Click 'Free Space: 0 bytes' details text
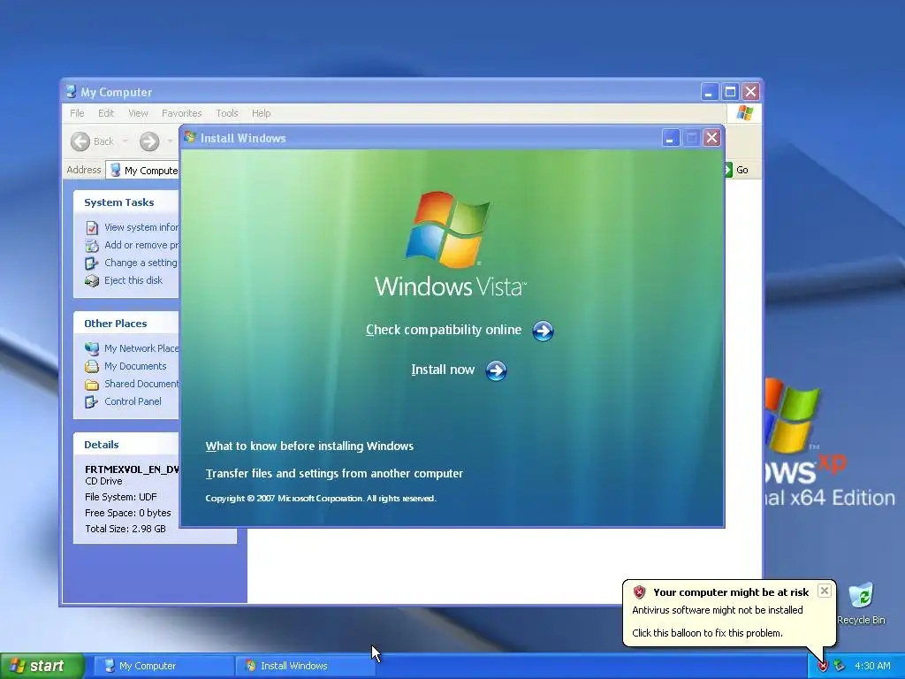This screenshot has width=905, height=679. (127, 513)
